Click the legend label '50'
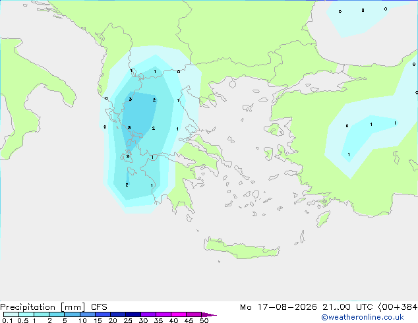The width and height of the screenshot is (418, 323). click(x=204, y=320)
